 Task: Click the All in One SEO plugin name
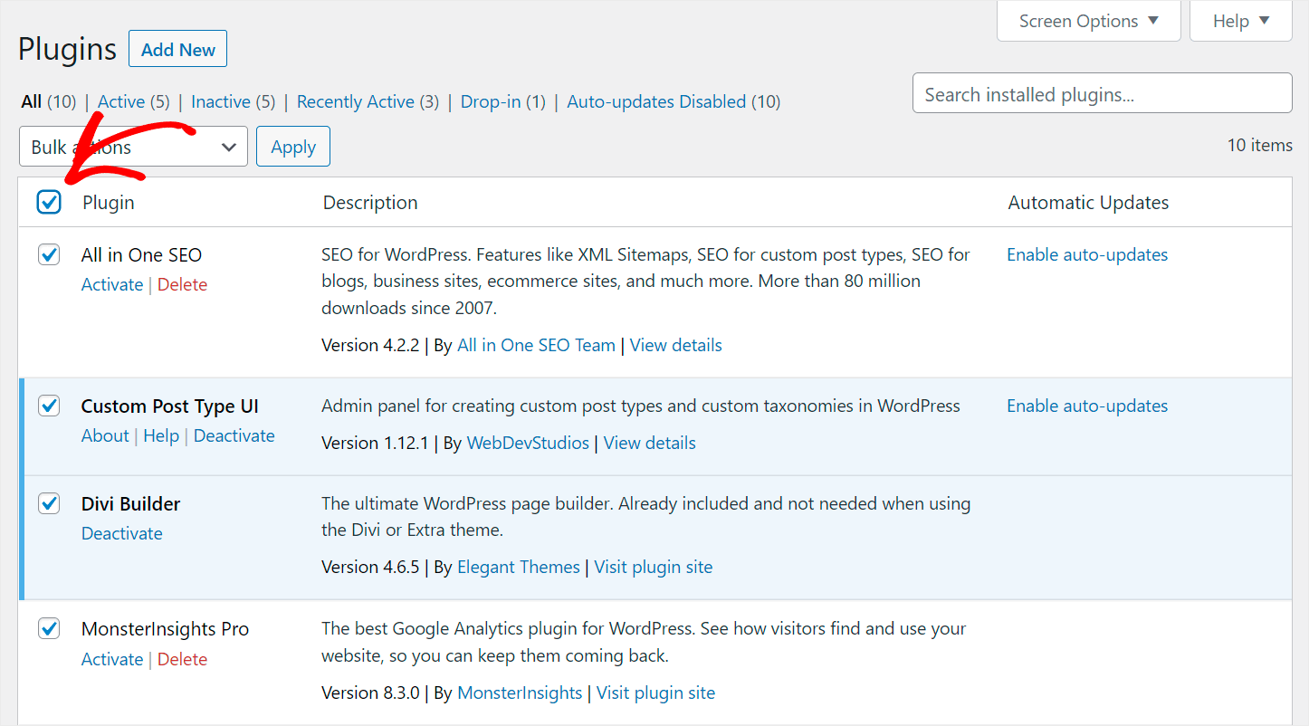click(x=142, y=255)
